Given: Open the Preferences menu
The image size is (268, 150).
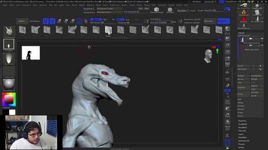Looking at the screenshot, I should pyautogui.click(x=114, y=5).
